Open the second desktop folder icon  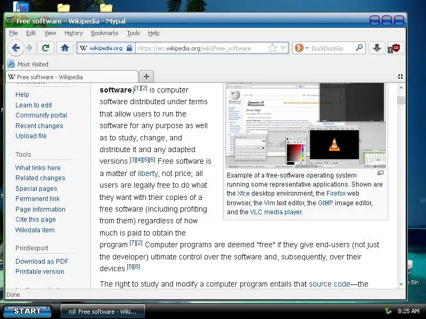106,7
